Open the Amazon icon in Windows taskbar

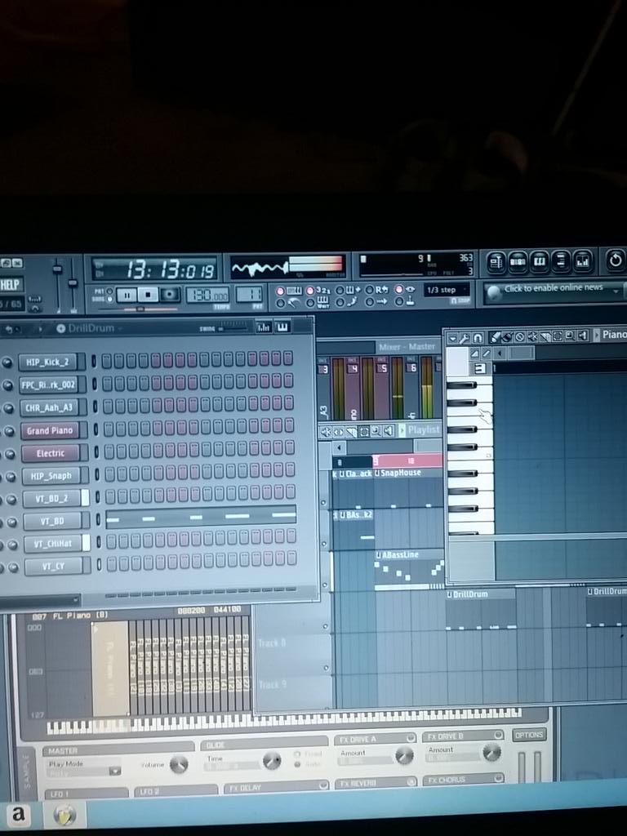[18, 814]
